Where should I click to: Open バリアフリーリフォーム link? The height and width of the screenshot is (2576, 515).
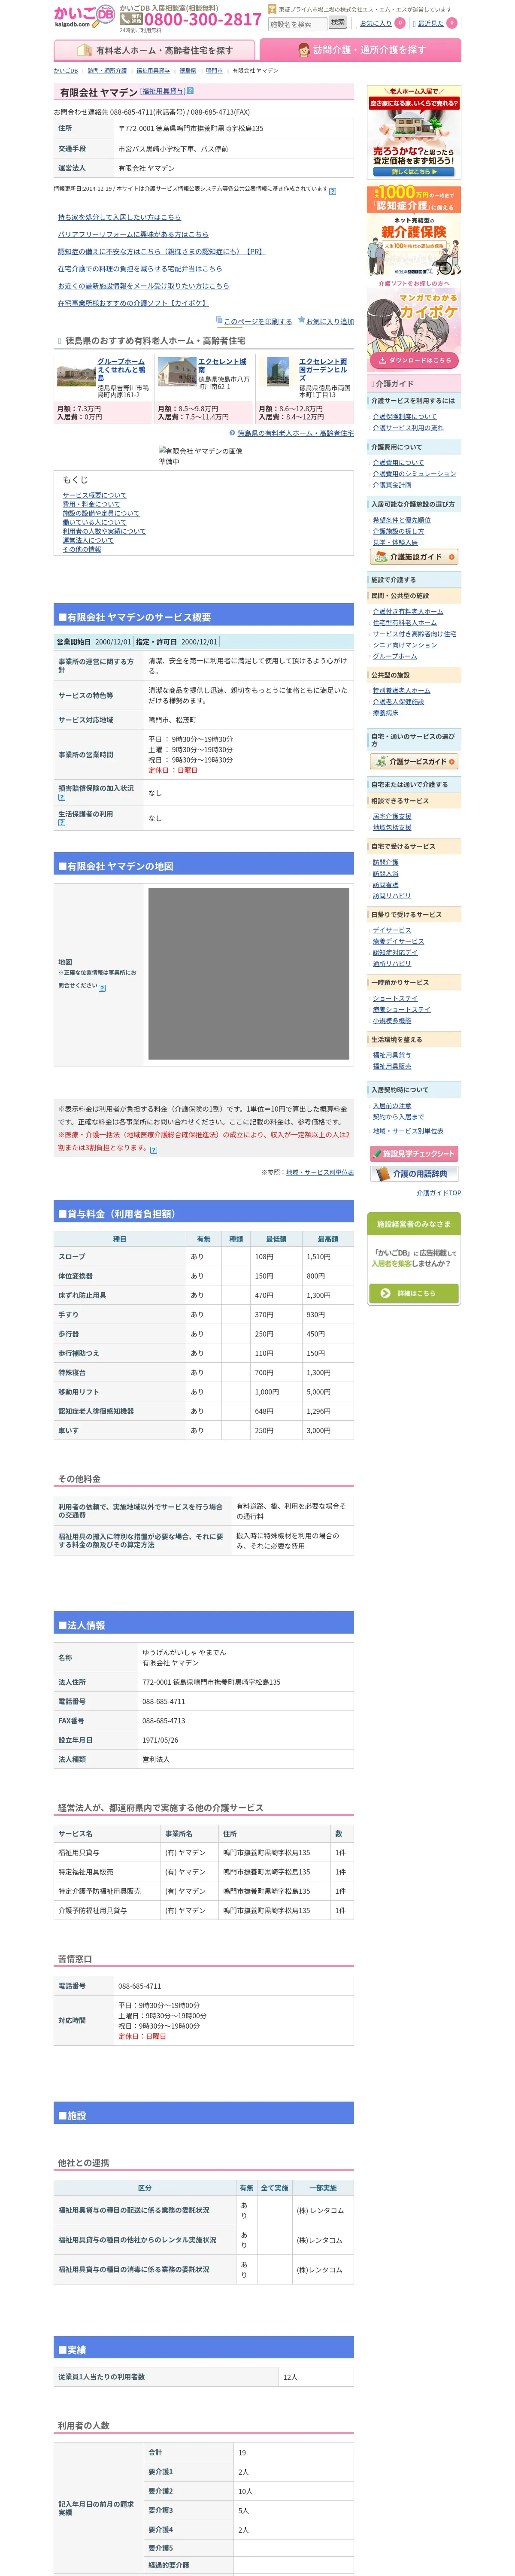pos(133,234)
